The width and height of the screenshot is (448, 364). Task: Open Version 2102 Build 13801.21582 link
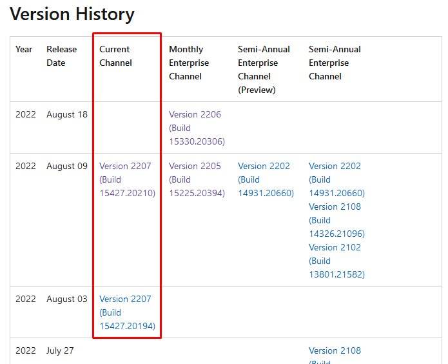[x=336, y=261]
